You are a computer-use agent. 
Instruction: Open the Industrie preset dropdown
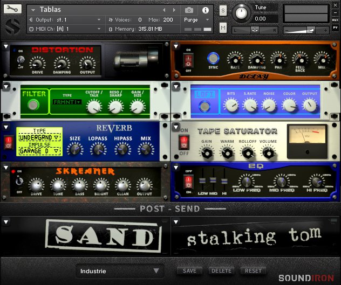(120, 271)
